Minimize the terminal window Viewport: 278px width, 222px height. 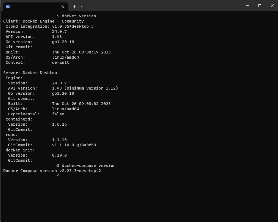coord(247,6)
